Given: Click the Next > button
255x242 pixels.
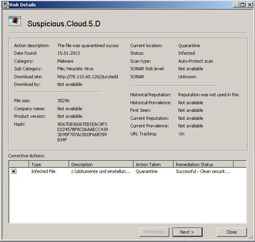Looking at the screenshot, I should click(x=187, y=232).
